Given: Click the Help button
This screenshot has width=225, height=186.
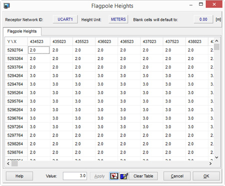Looking at the screenshot, I should coord(19,176).
